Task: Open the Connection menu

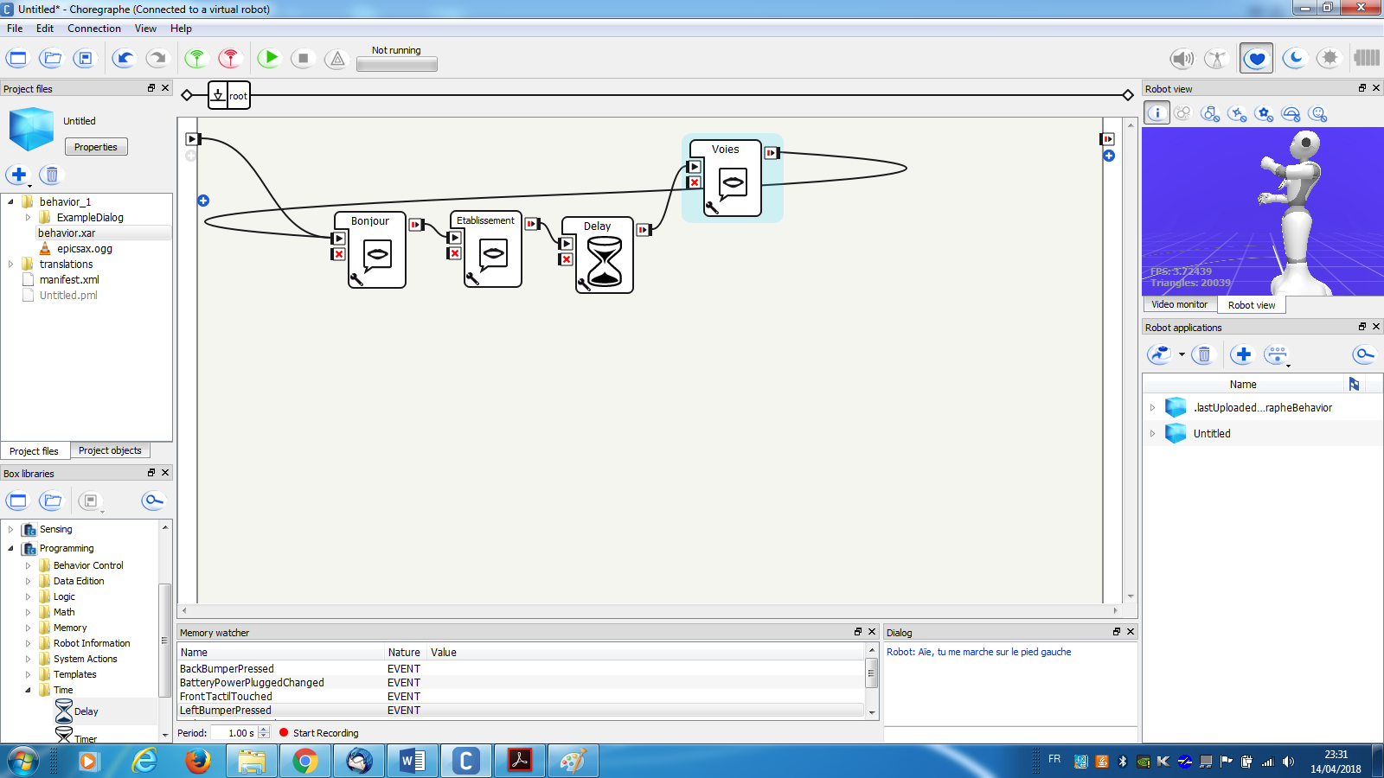Action: (93, 29)
